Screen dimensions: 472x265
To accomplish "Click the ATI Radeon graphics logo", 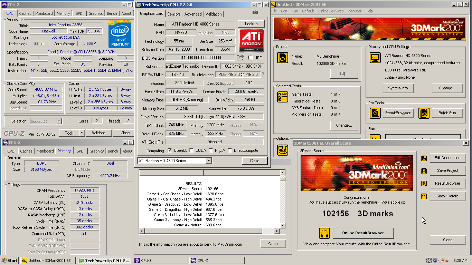I will point(251,41).
